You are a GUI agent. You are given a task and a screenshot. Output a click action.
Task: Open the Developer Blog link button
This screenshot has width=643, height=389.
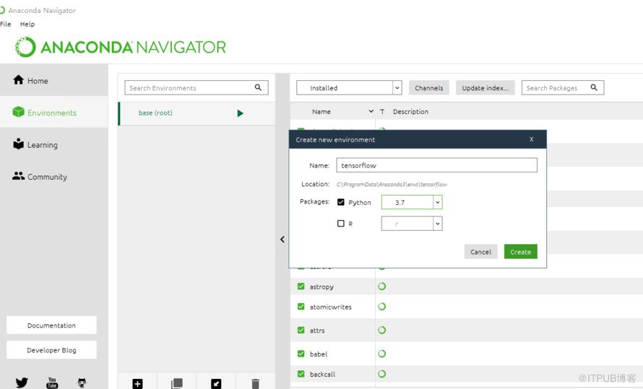52,350
